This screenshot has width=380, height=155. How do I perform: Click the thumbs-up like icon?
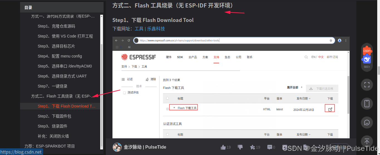pyautogui.click(x=223, y=147)
